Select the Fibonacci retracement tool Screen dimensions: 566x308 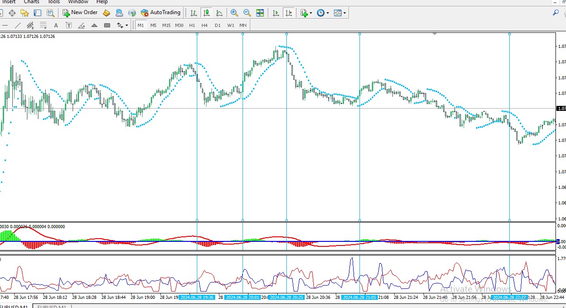coord(43,26)
